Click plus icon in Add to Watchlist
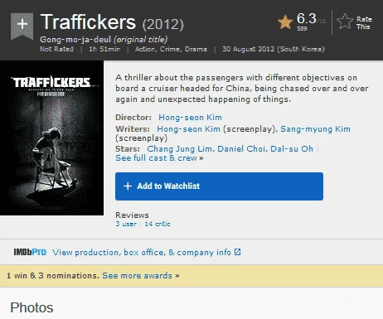The width and height of the screenshot is (383, 319). pos(128,186)
